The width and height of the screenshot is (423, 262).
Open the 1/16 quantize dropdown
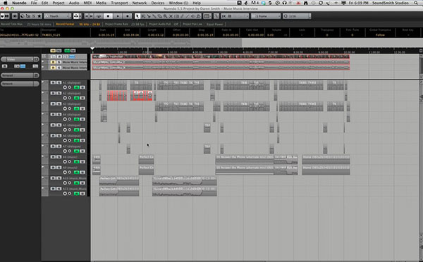(x=297, y=16)
